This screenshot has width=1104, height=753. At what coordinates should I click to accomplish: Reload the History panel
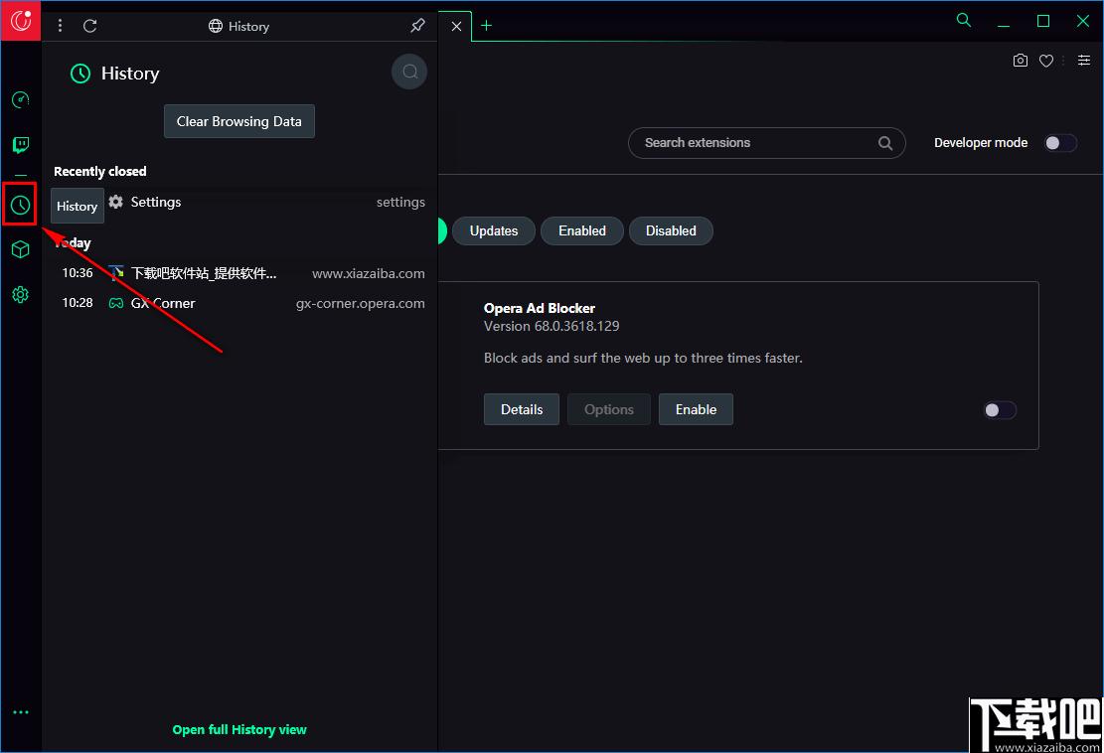[x=90, y=26]
